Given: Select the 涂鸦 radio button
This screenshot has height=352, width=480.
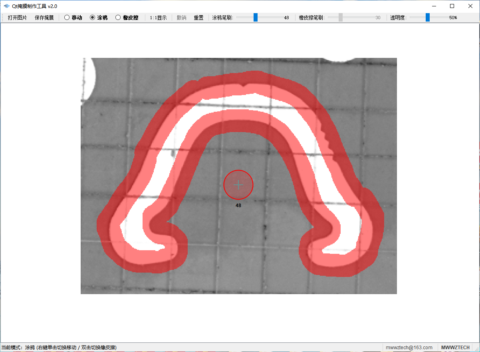Looking at the screenshot, I should [93, 18].
